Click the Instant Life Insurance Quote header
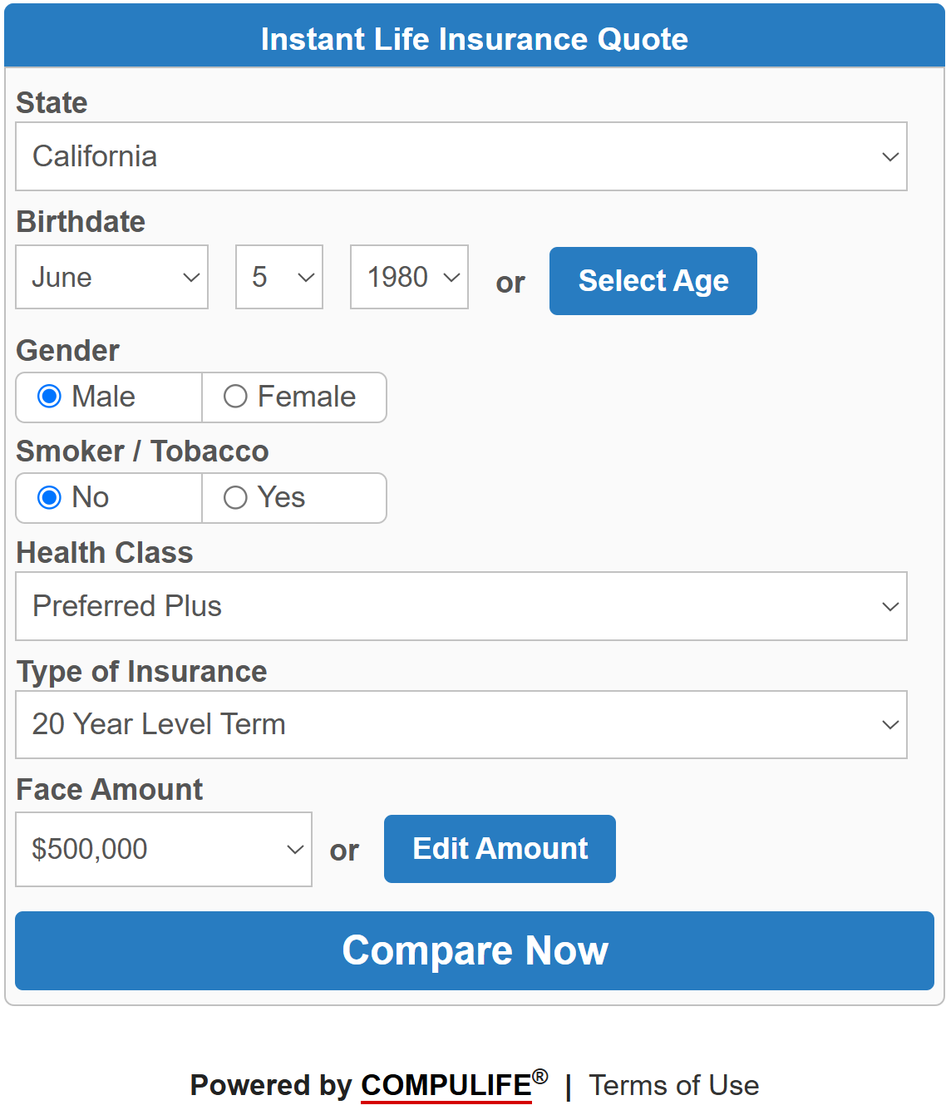This screenshot has width=946, height=1115. (475, 39)
